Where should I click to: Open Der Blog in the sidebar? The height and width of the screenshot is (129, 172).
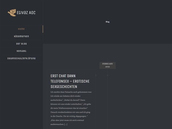tap(21, 44)
